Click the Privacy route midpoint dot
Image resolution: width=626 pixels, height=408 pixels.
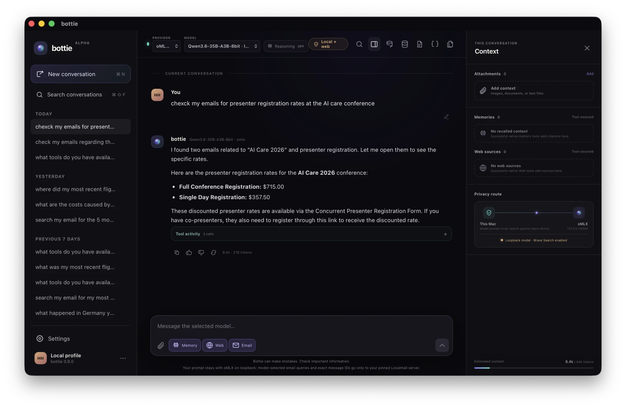tap(536, 213)
